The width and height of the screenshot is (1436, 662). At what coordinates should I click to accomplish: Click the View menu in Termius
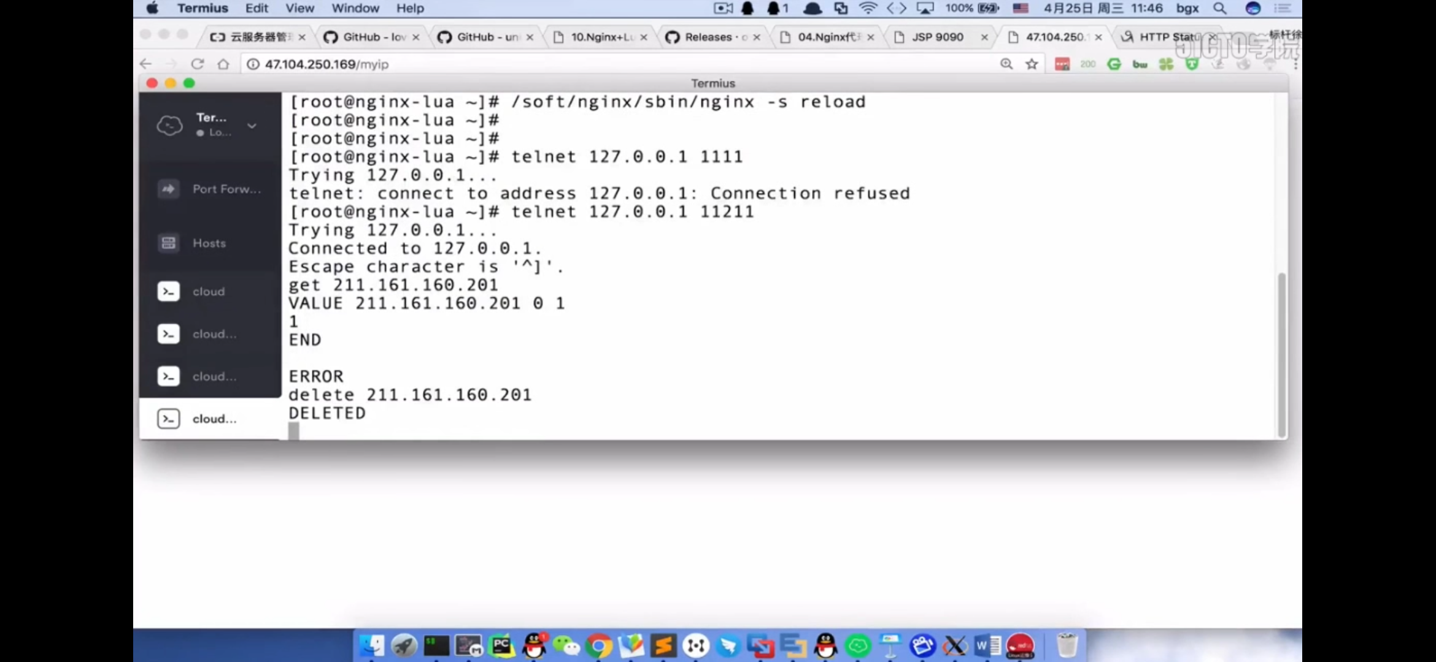[299, 7]
